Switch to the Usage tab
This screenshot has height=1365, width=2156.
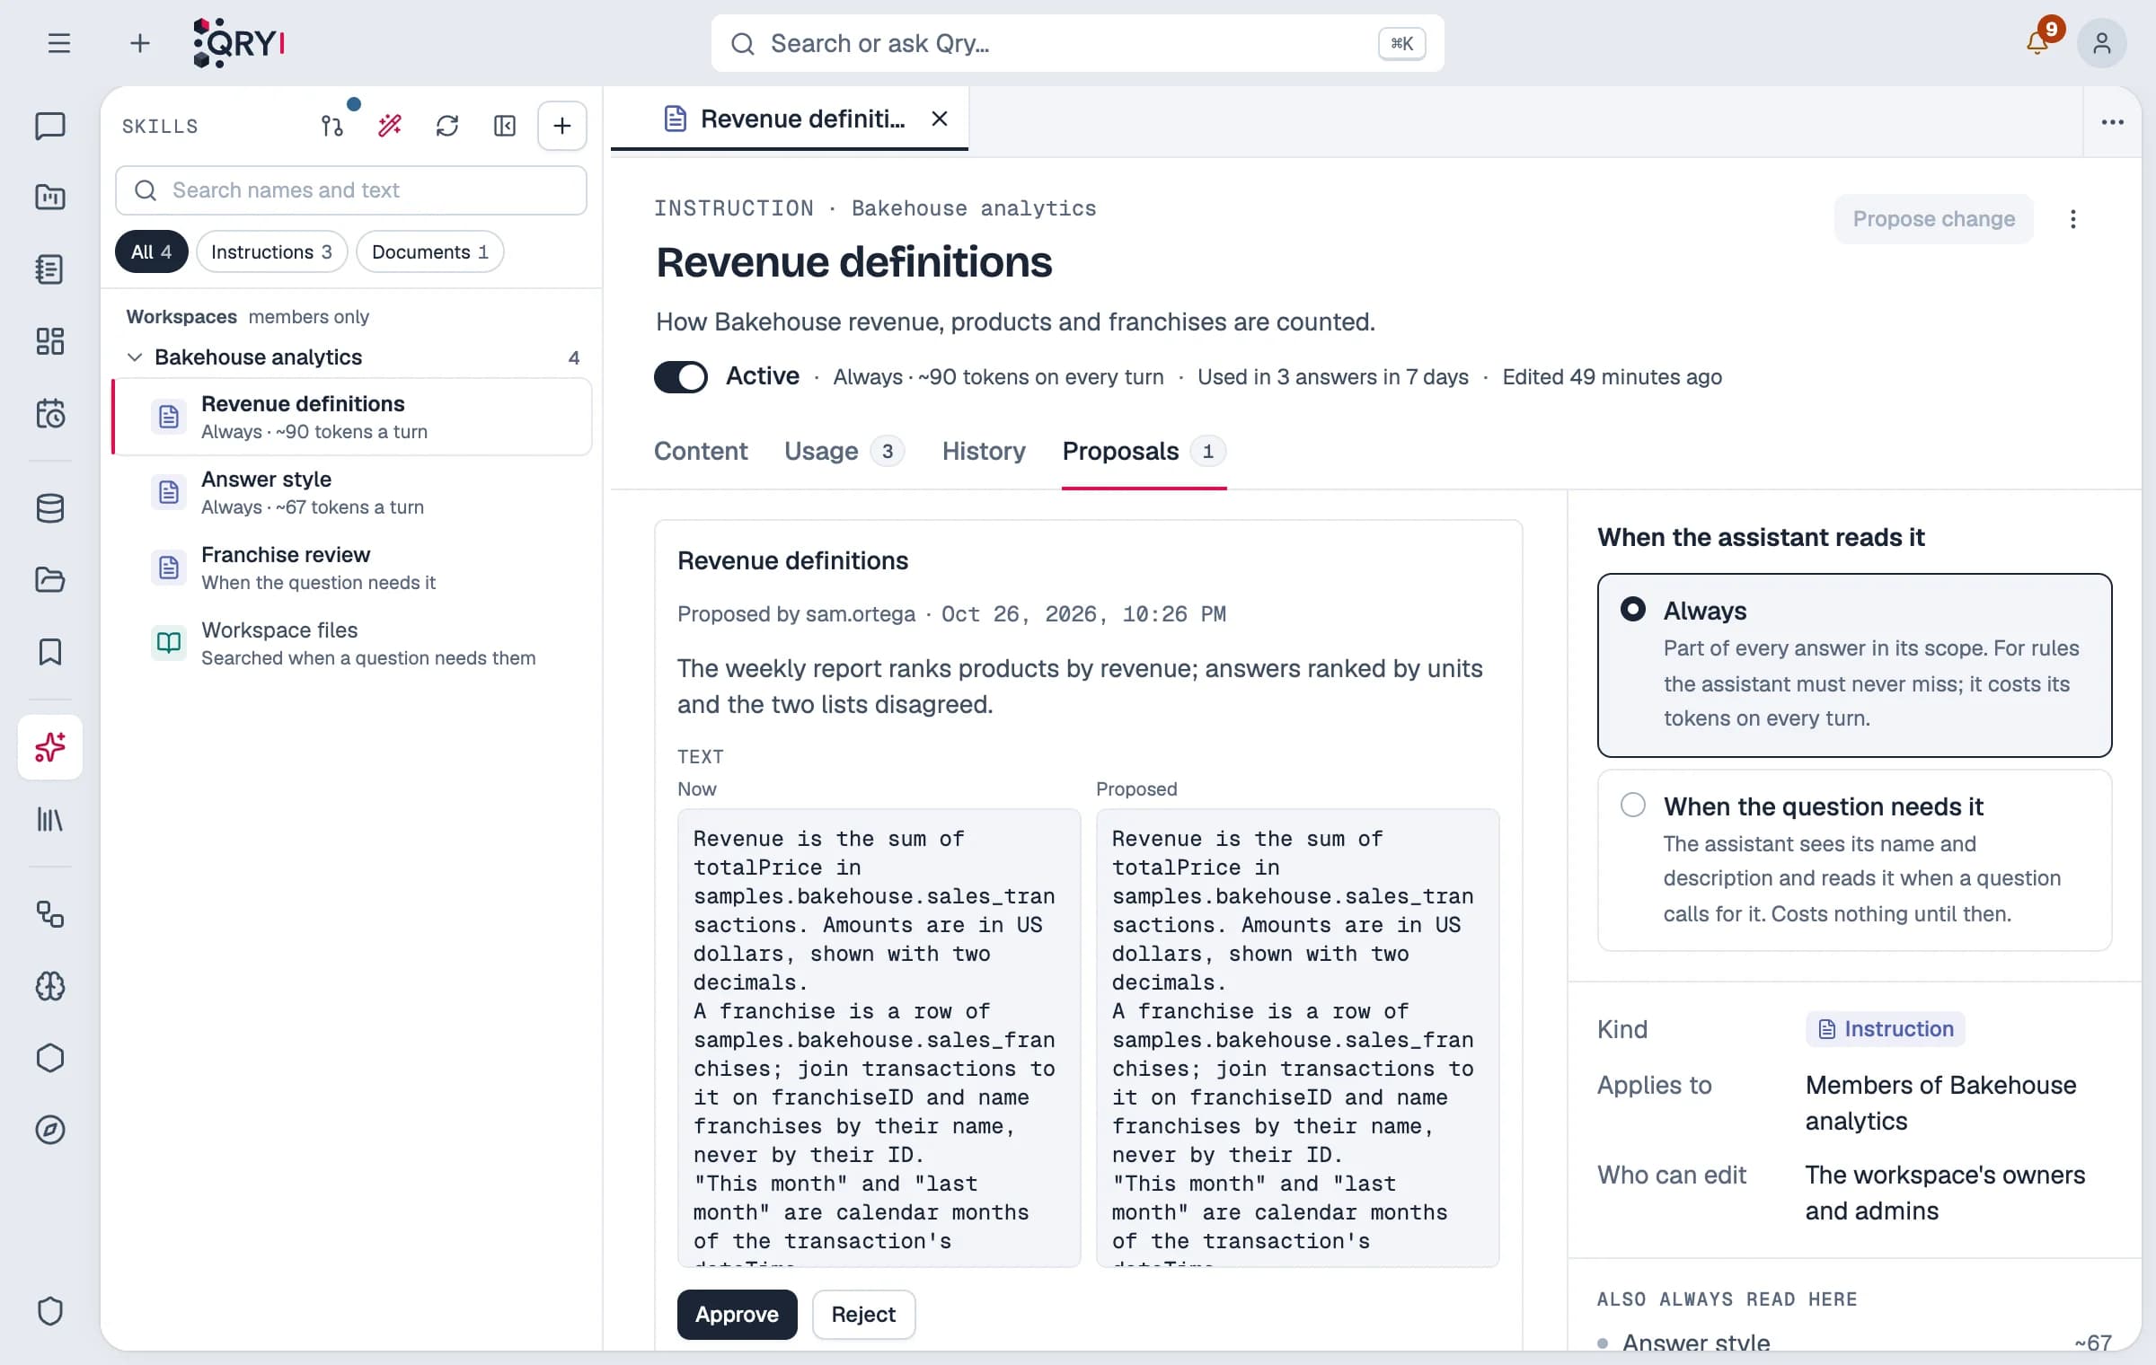pos(844,451)
